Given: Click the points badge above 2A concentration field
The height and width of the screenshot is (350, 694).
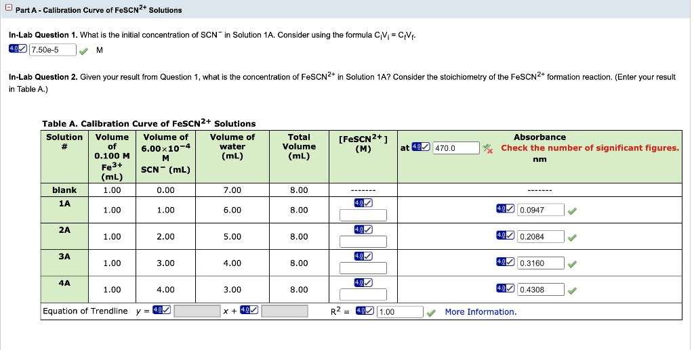Looking at the screenshot, I should point(363,229).
